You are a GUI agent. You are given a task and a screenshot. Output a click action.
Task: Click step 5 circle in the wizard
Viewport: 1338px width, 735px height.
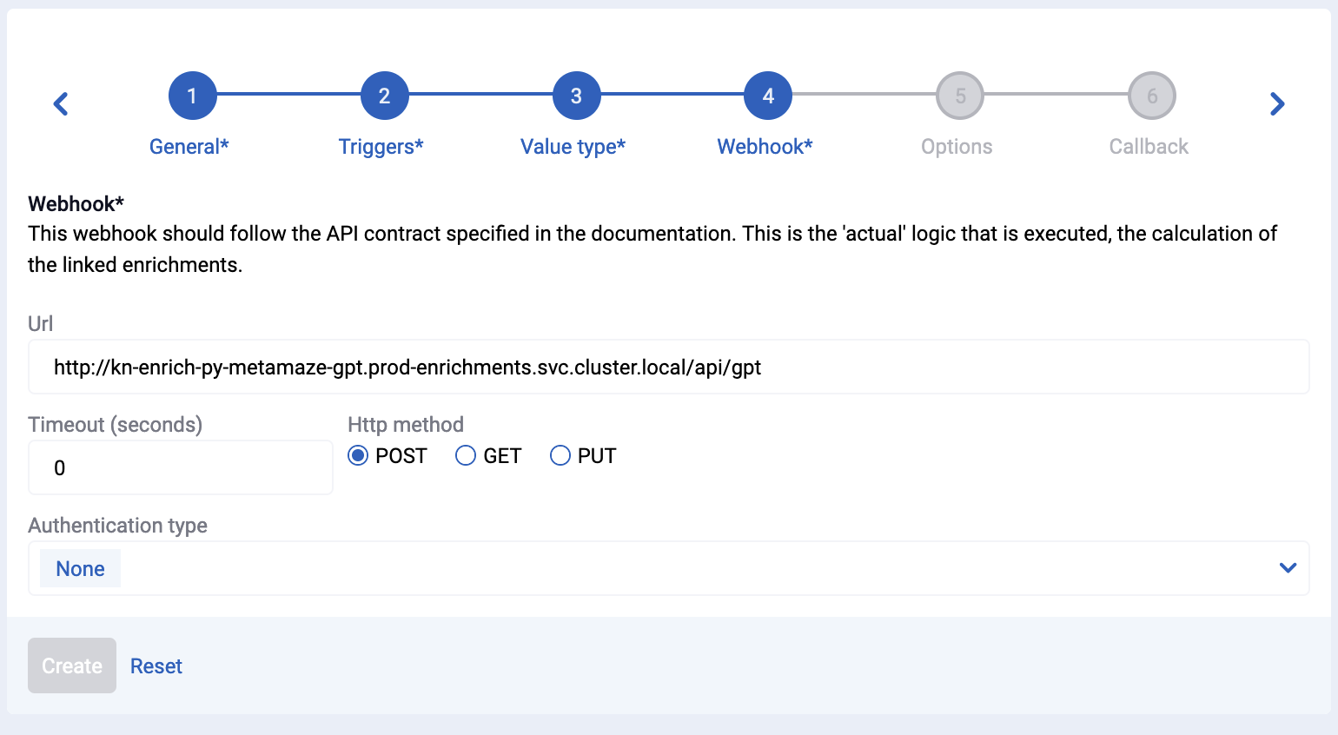pyautogui.click(x=960, y=96)
